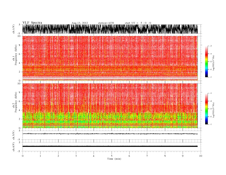Image resolution: width=226 pixels, height=175 pixels.
Task: Click the 2 kHz tick label of ch.2 spectrogram
Action: [20, 119]
